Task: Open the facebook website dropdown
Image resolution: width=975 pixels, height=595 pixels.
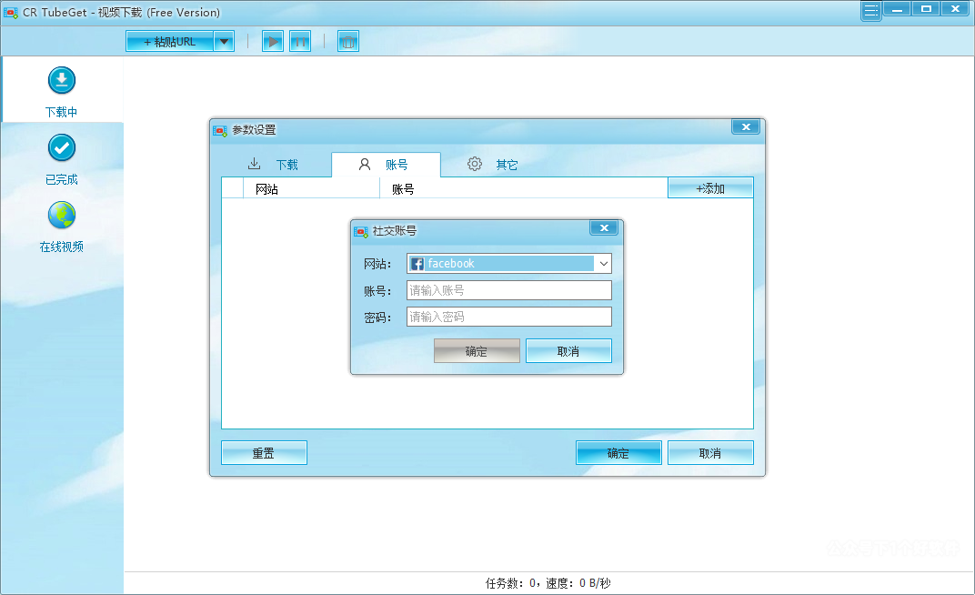Action: [509, 264]
